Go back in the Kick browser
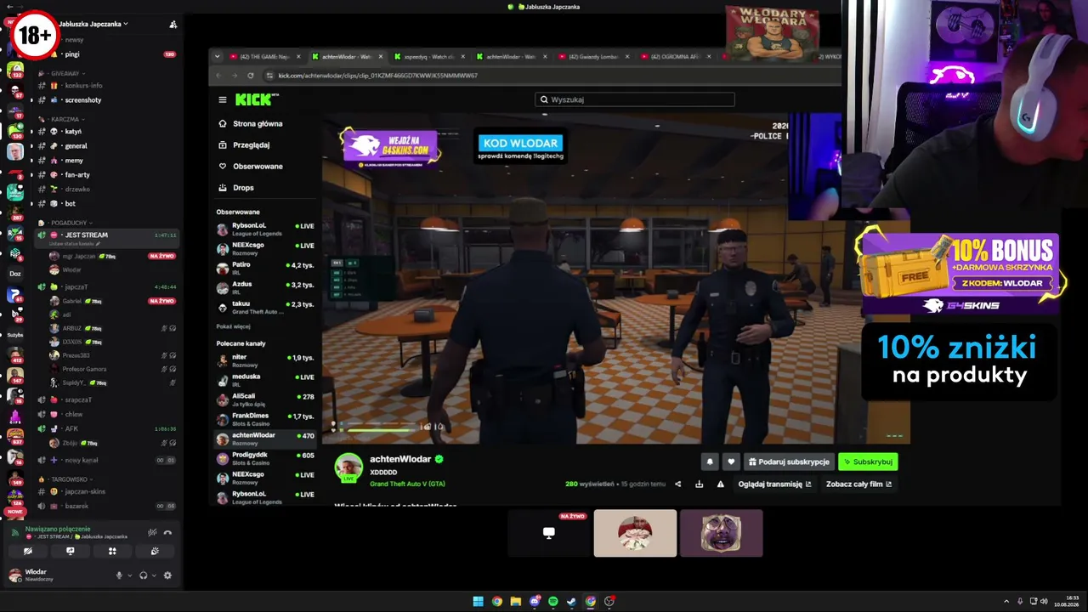1088x612 pixels. pyautogui.click(x=218, y=76)
